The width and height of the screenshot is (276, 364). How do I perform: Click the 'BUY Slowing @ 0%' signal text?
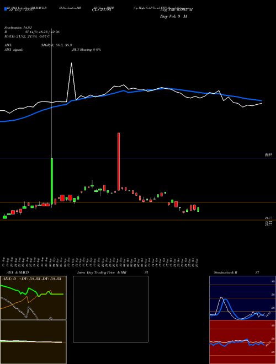tap(87, 50)
